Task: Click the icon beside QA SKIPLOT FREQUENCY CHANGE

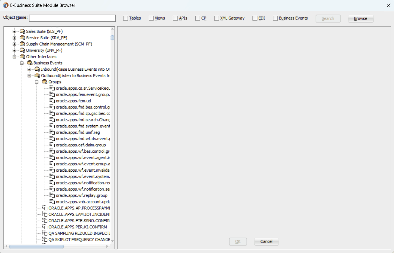Action: pyautogui.click(x=45, y=239)
